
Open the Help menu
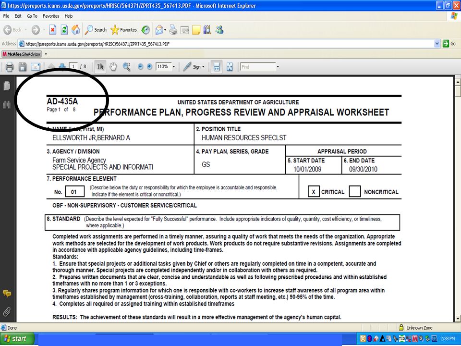pos(69,16)
